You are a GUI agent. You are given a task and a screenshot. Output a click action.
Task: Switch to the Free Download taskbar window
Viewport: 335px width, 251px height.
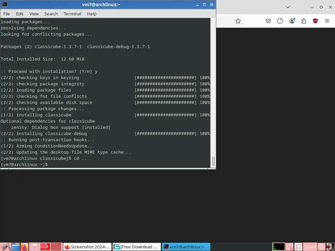137,247
